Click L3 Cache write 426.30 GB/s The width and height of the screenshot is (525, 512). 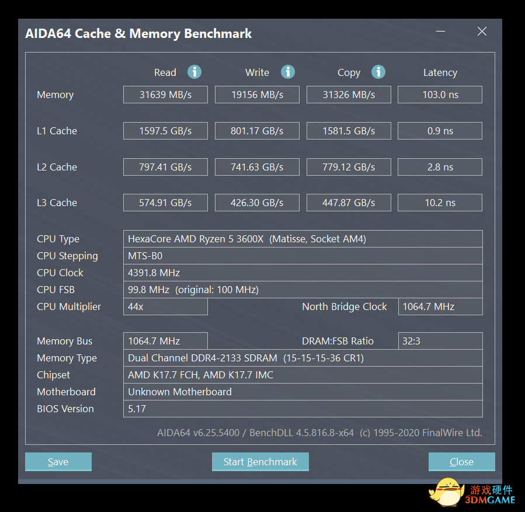[257, 203]
